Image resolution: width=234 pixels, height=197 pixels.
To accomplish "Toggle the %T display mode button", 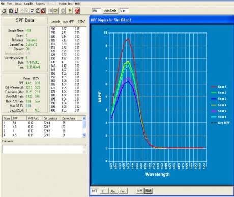I will pyautogui.click(x=103, y=191).
